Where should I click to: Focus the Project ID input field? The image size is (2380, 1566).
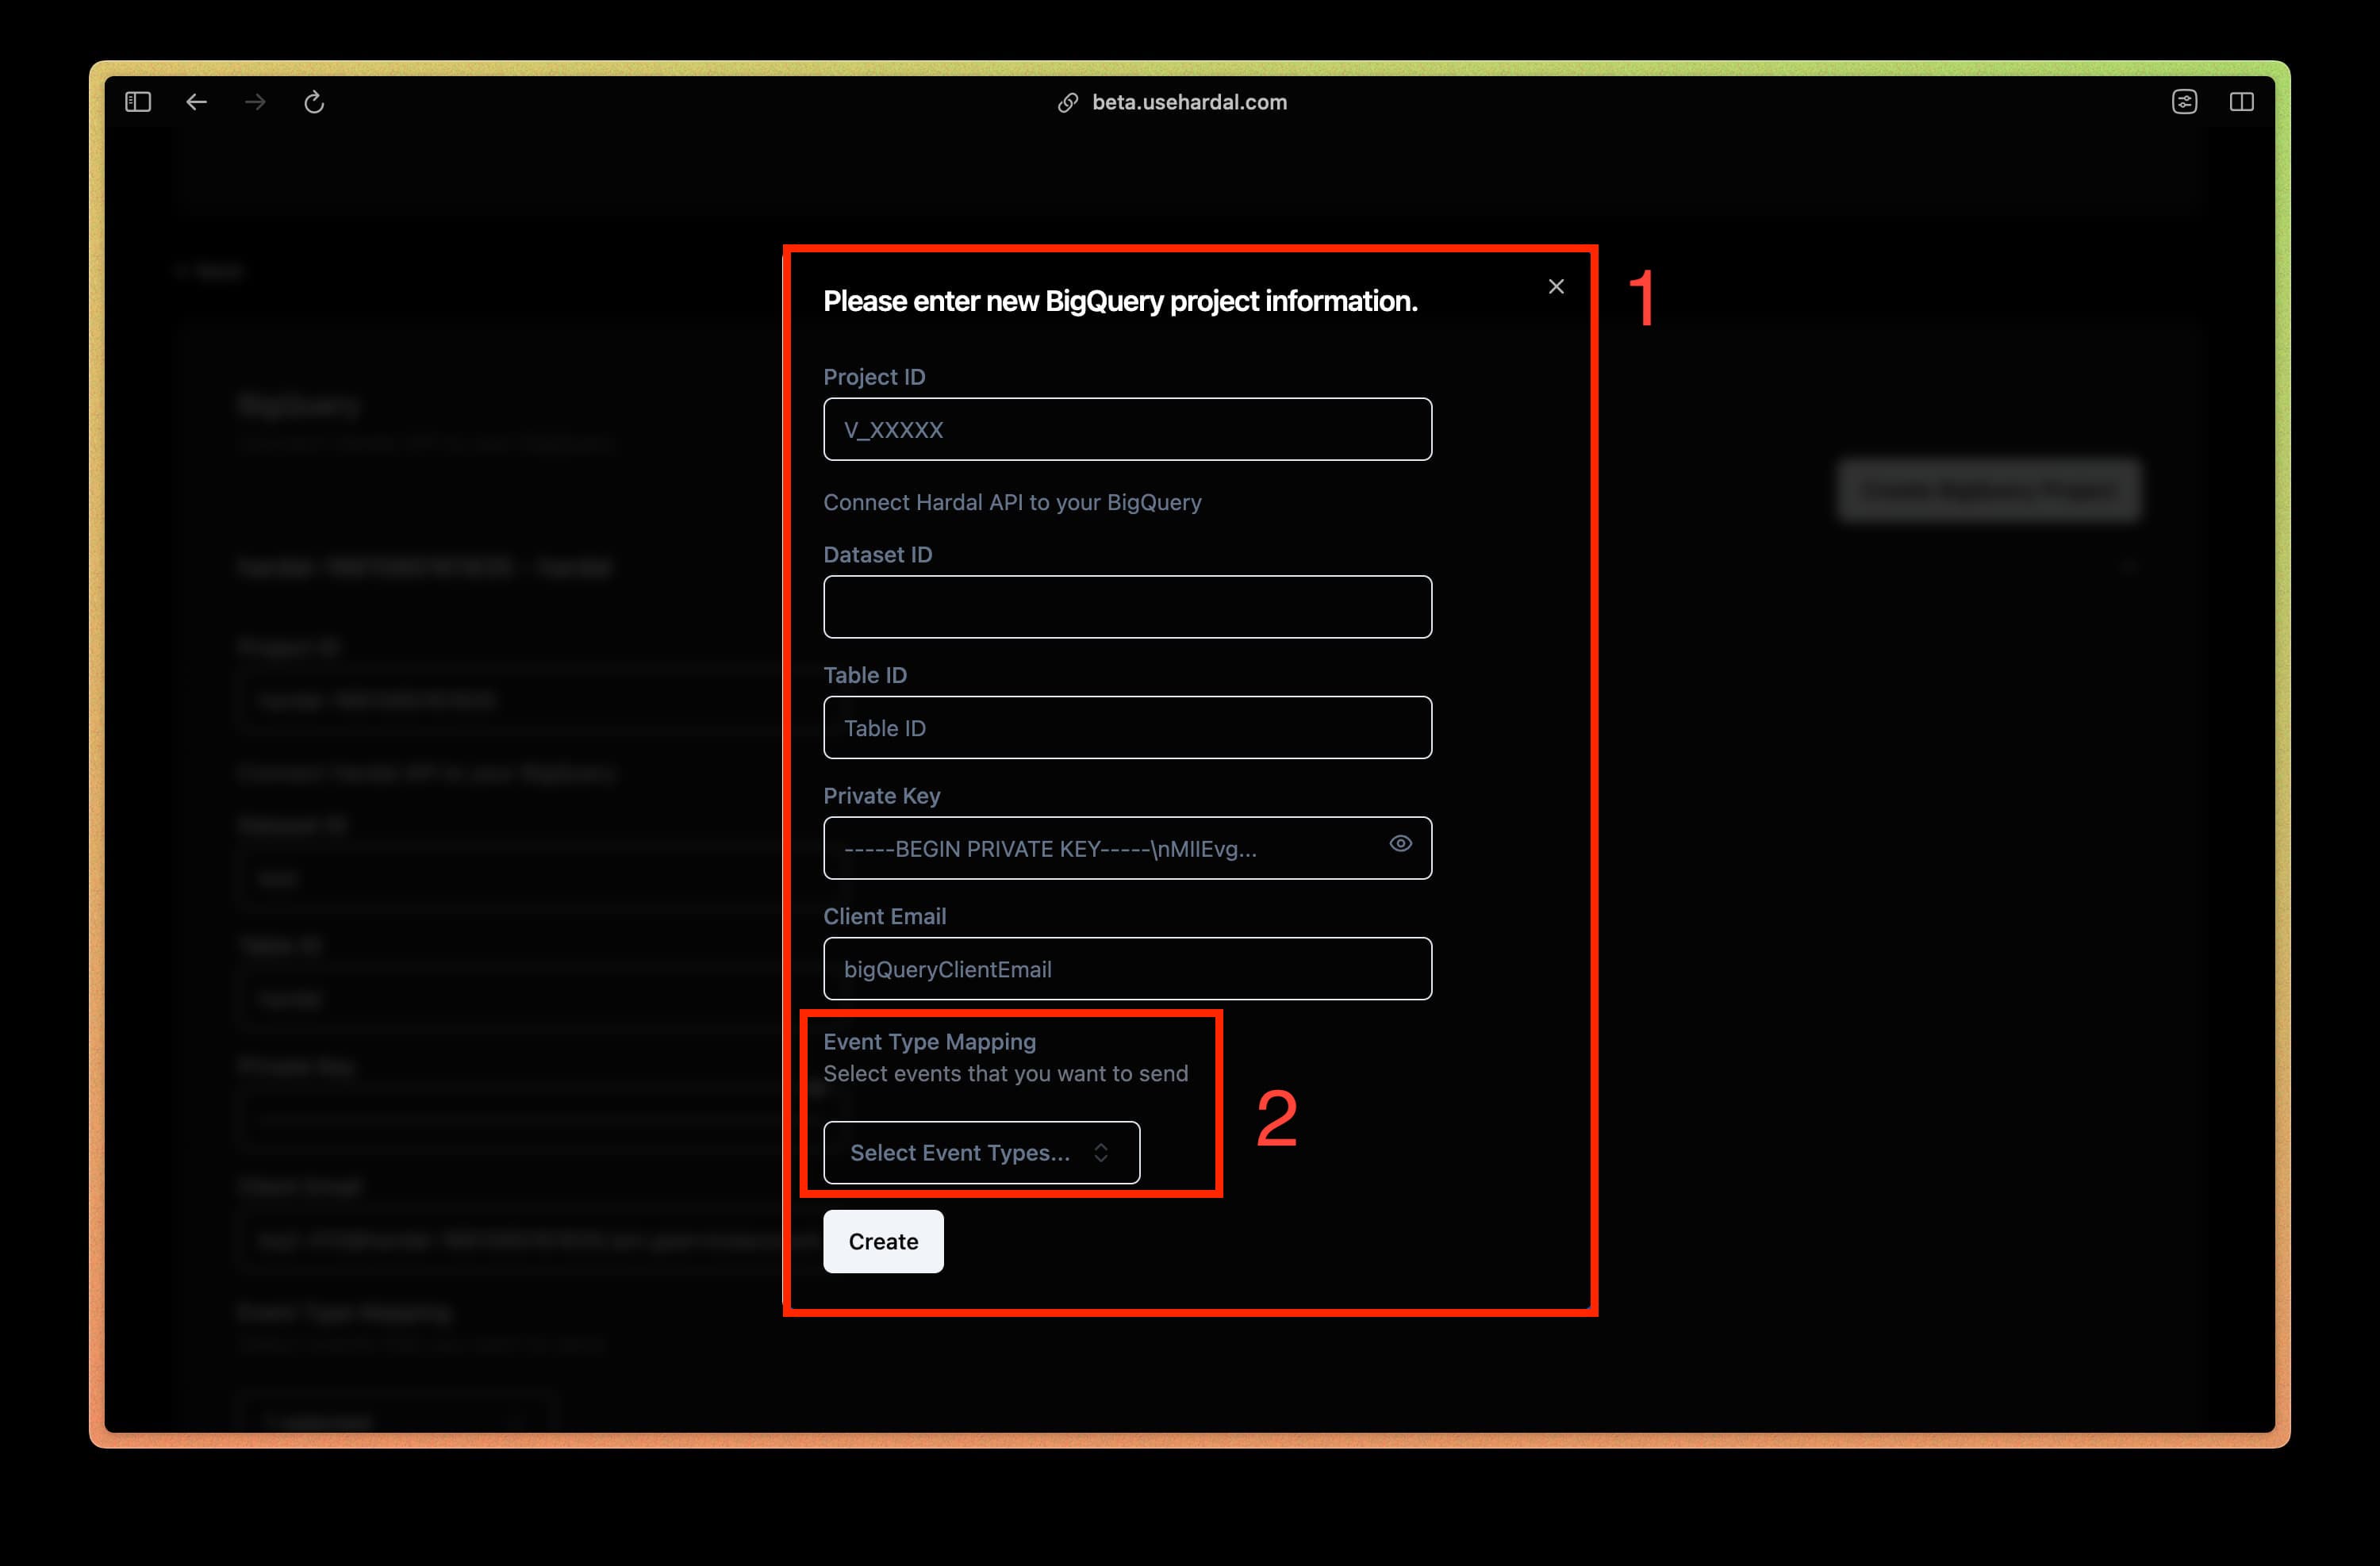(x=1127, y=430)
